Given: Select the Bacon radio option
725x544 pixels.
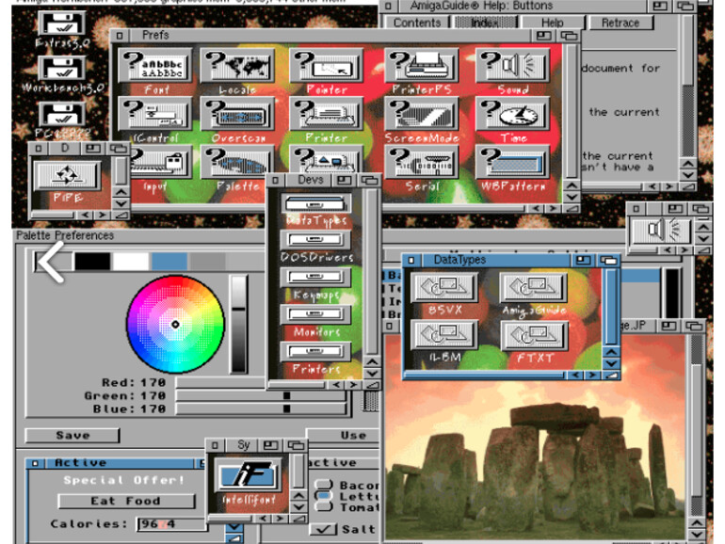Looking at the screenshot, I should click(324, 485).
